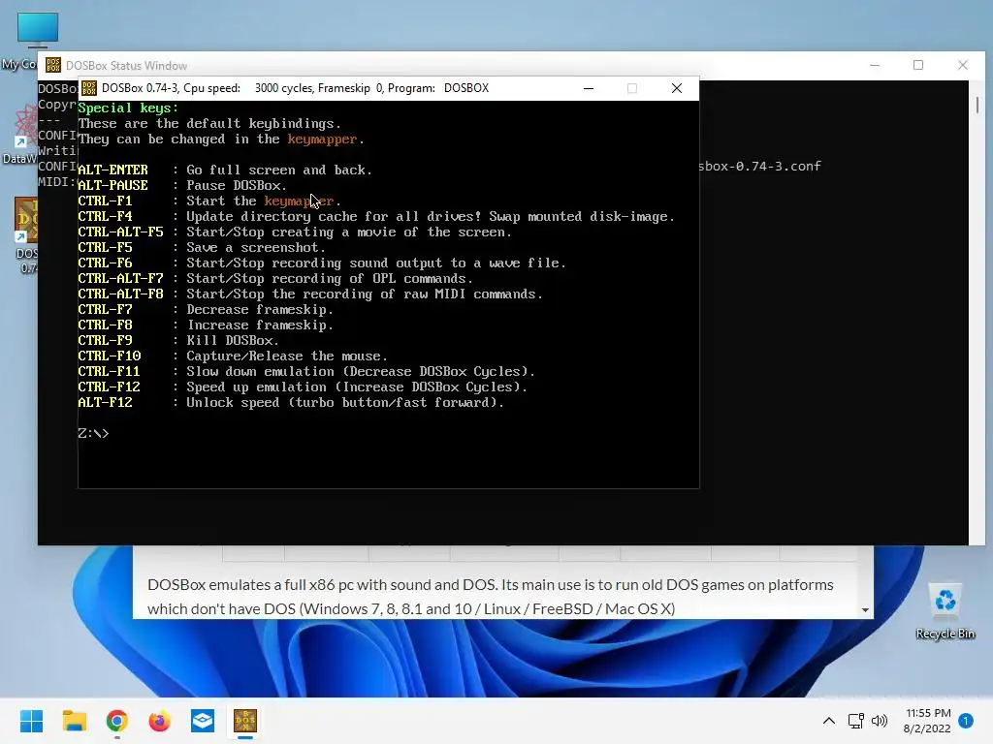Image resolution: width=993 pixels, height=744 pixels.
Task: Click the CTRL-ALT-F7 keybinding text
Action: pos(120,278)
